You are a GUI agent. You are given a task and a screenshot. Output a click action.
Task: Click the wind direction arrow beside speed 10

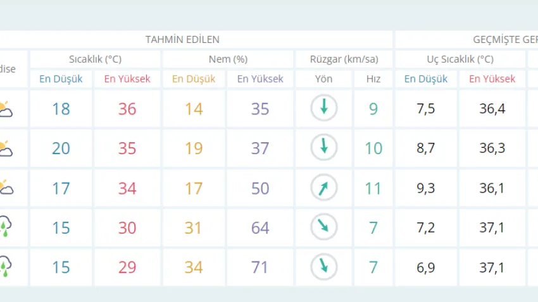(323, 148)
